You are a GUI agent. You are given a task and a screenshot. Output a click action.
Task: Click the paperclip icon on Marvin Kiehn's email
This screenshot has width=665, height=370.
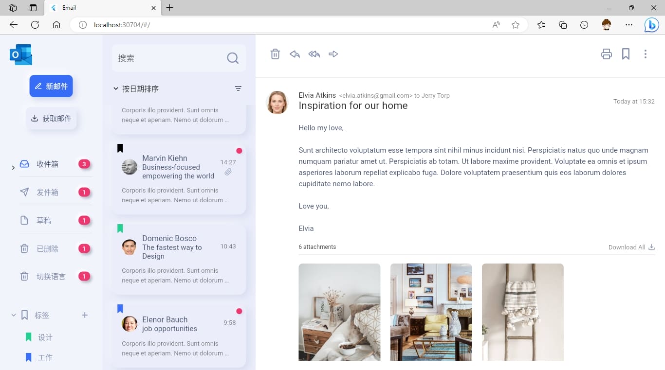tap(228, 172)
